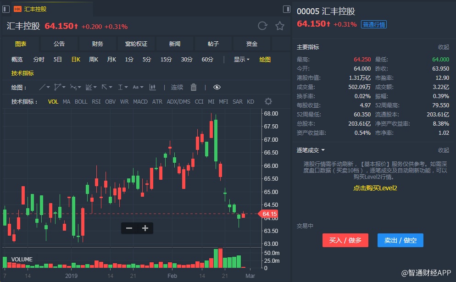The height and width of the screenshot is (282, 456).
Task: Open the 财务 financials tab
Action: tap(97, 44)
